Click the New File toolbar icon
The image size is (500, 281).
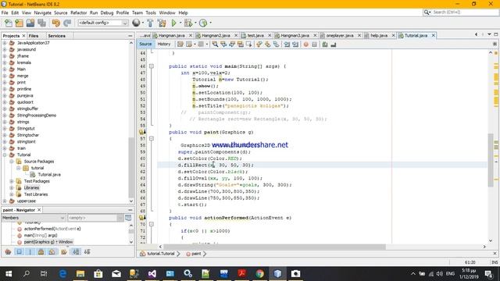pyautogui.click(x=9, y=23)
